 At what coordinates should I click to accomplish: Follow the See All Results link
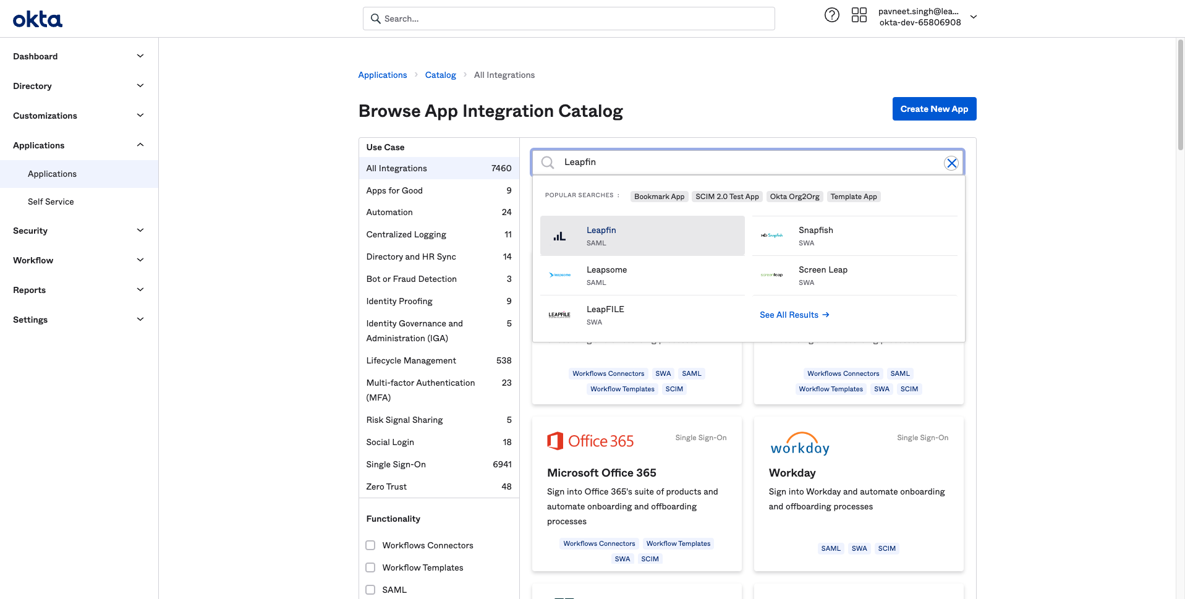794,315
